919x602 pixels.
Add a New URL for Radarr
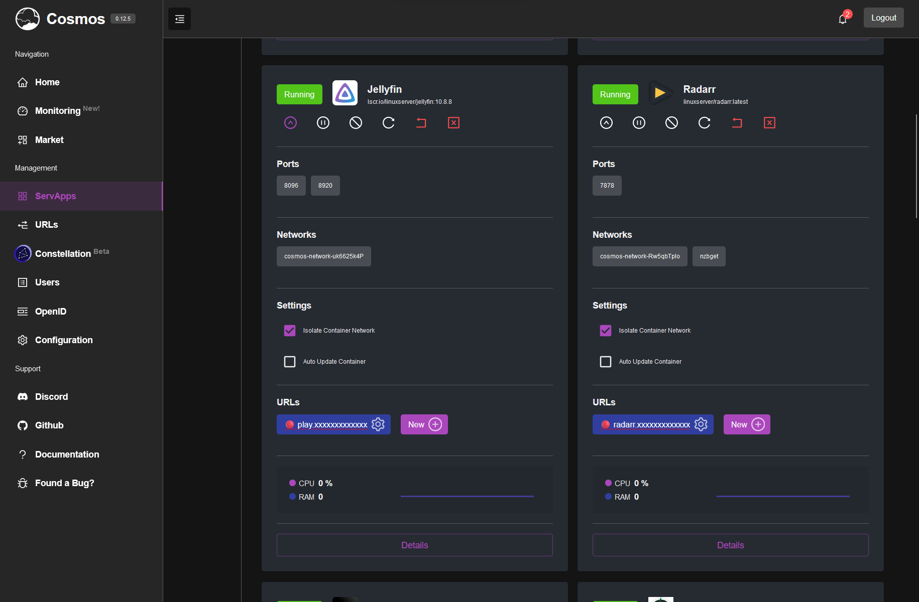747,424
